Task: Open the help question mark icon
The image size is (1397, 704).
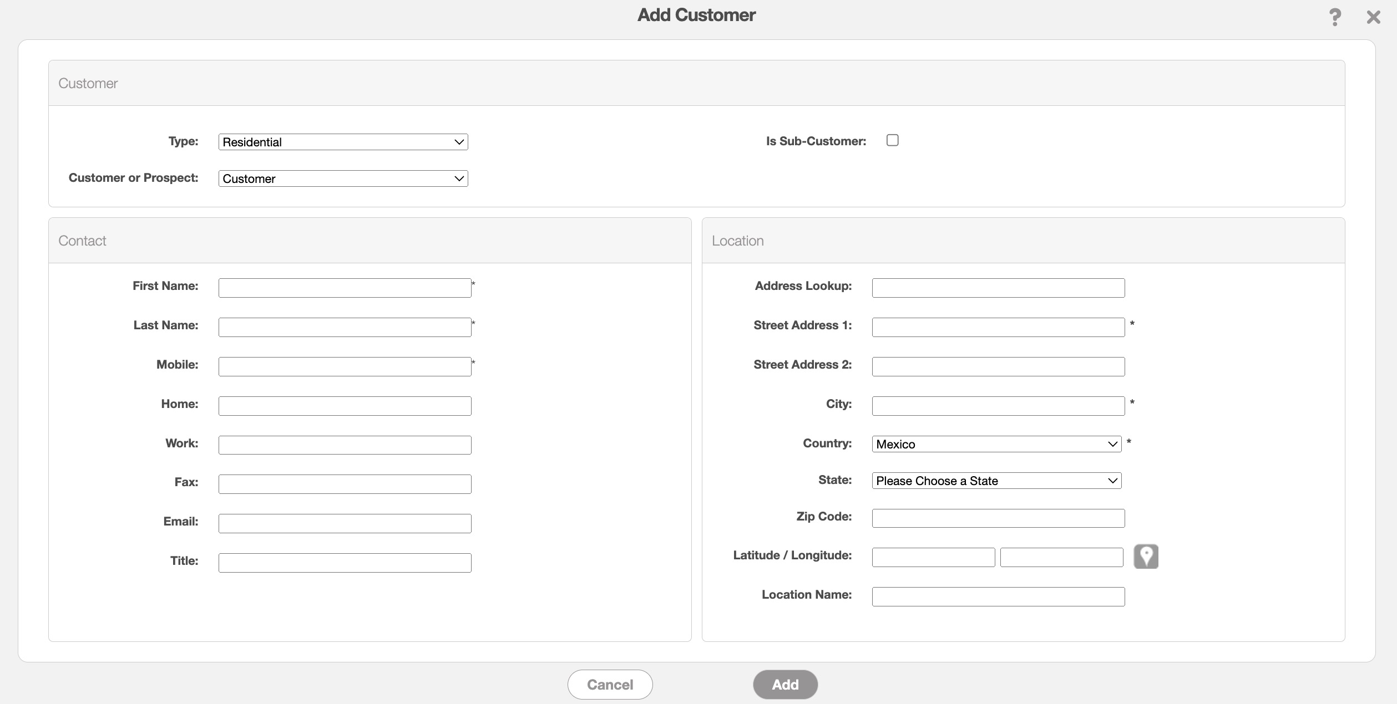Action: (1335, 17)
